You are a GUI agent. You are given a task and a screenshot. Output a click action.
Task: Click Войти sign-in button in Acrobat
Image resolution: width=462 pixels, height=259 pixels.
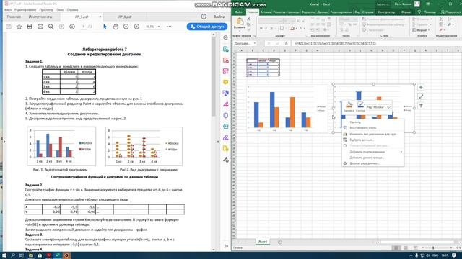pyautogui.click(x=219, y=17)
